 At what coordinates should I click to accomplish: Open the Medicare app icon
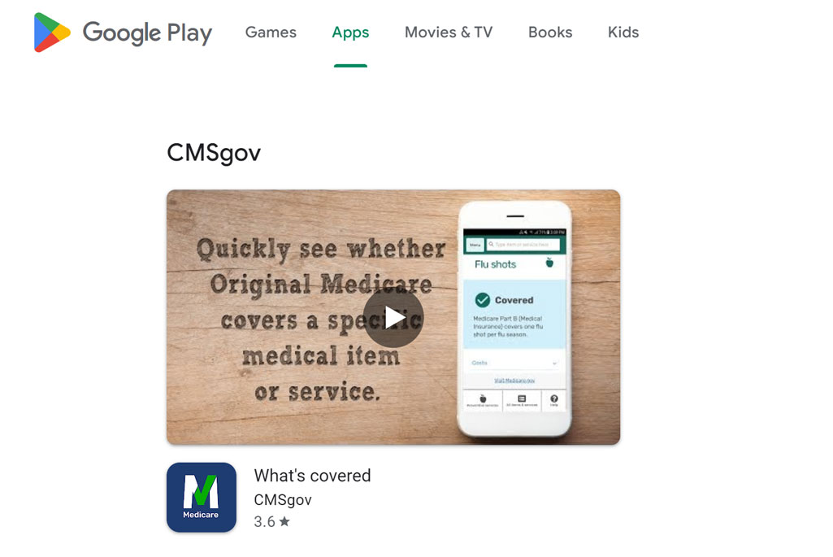click(202, 497)
